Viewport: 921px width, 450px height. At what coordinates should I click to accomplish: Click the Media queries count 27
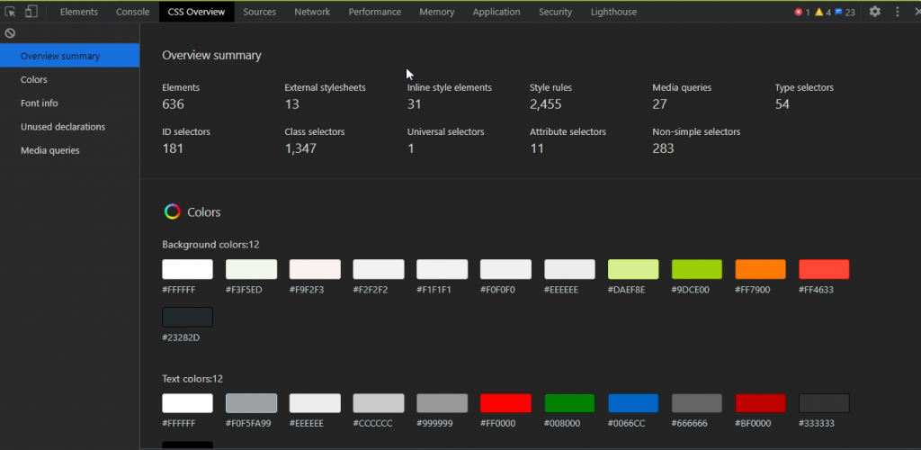click(659, 104)
